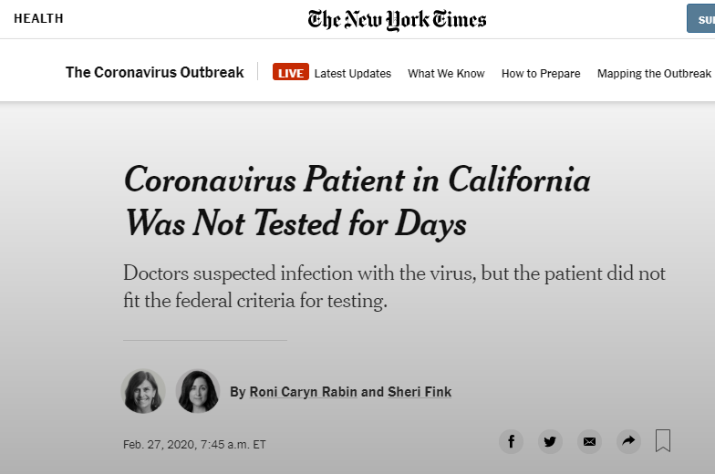The width and height of the screenshot is (715, 474).
Task: Email this article using envelope icon
Action: [x=589, y=441]
